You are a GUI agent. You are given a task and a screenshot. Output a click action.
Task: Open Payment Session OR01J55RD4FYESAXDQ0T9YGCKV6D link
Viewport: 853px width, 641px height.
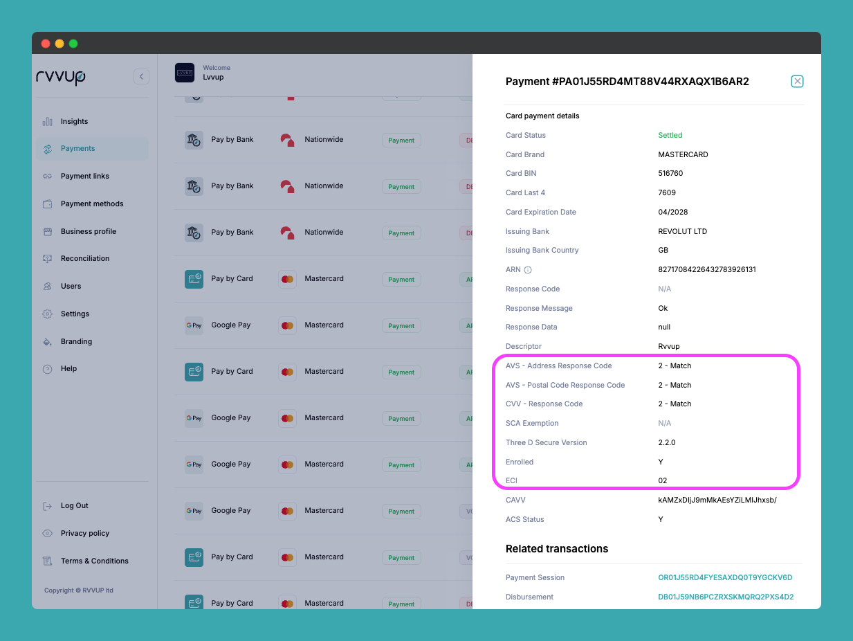[x=725, y=577]
